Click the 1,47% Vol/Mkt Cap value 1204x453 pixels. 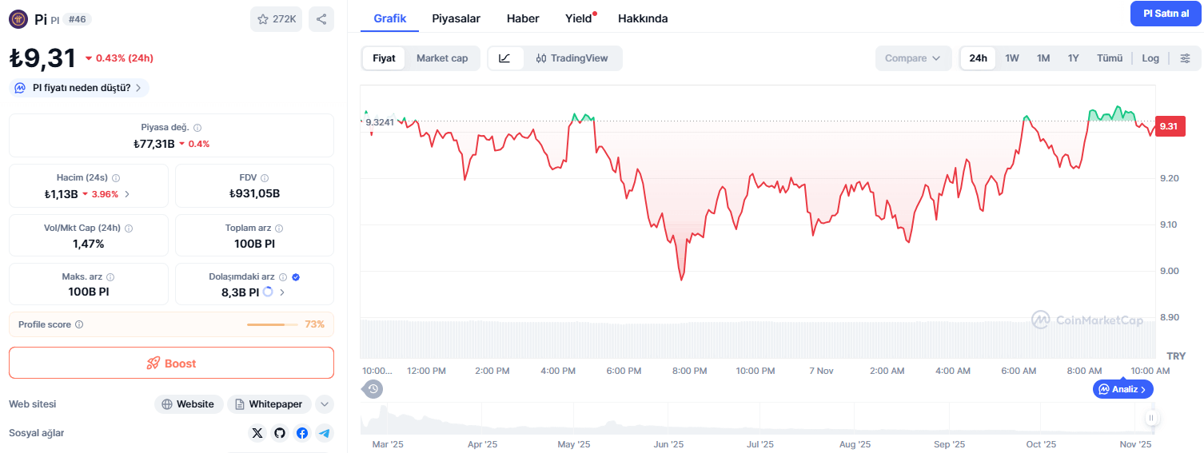click(88, 244)
